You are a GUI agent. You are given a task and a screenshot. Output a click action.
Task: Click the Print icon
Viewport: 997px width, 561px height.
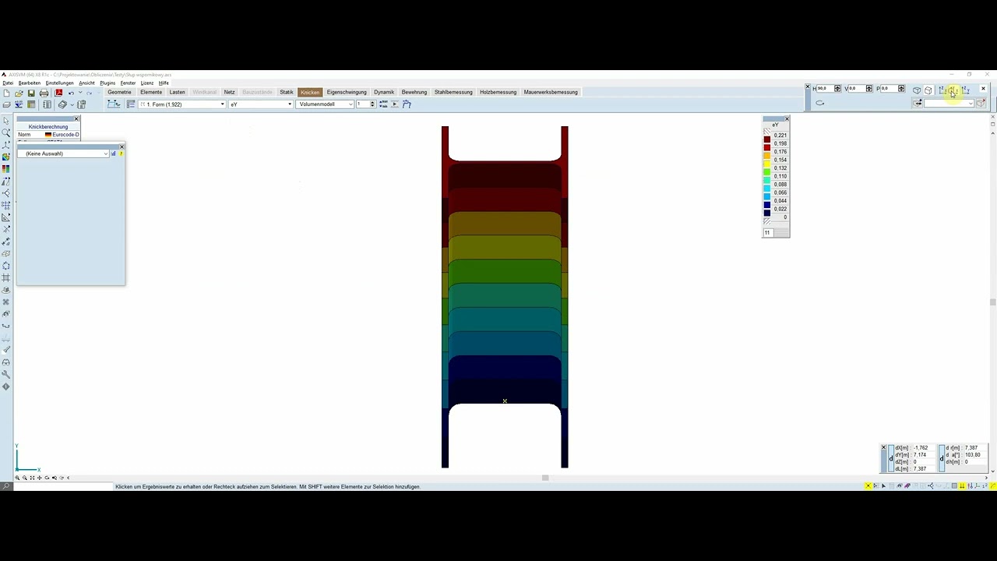pos(44,93)
